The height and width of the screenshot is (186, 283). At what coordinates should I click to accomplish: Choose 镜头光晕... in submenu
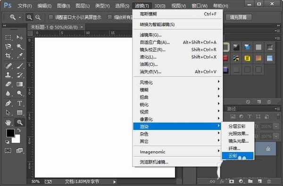[238, 141]
